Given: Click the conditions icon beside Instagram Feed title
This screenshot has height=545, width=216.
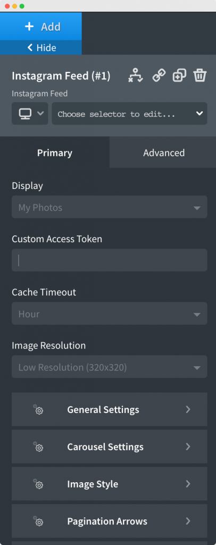Looking at the screenshot, I should tap(135, 76).
